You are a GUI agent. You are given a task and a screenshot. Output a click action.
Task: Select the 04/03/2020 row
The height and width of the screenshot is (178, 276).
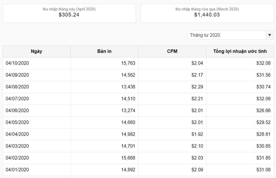pyautogui.click(x=138, y=146)
